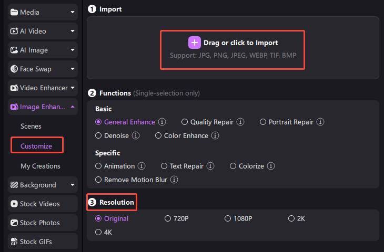Show info for Quality Repair
Image resolution: width=384 pixels, height=252 pixels.
click(x=240, y=122)
